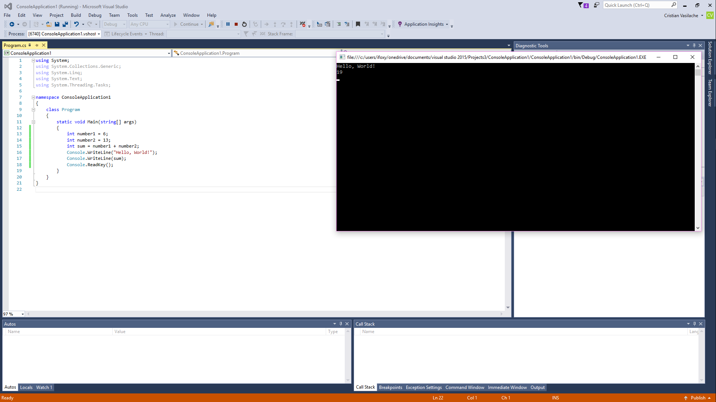Click the Save All toolbar icon
This screenshot has height=402, width=716.
pos(65,24)
